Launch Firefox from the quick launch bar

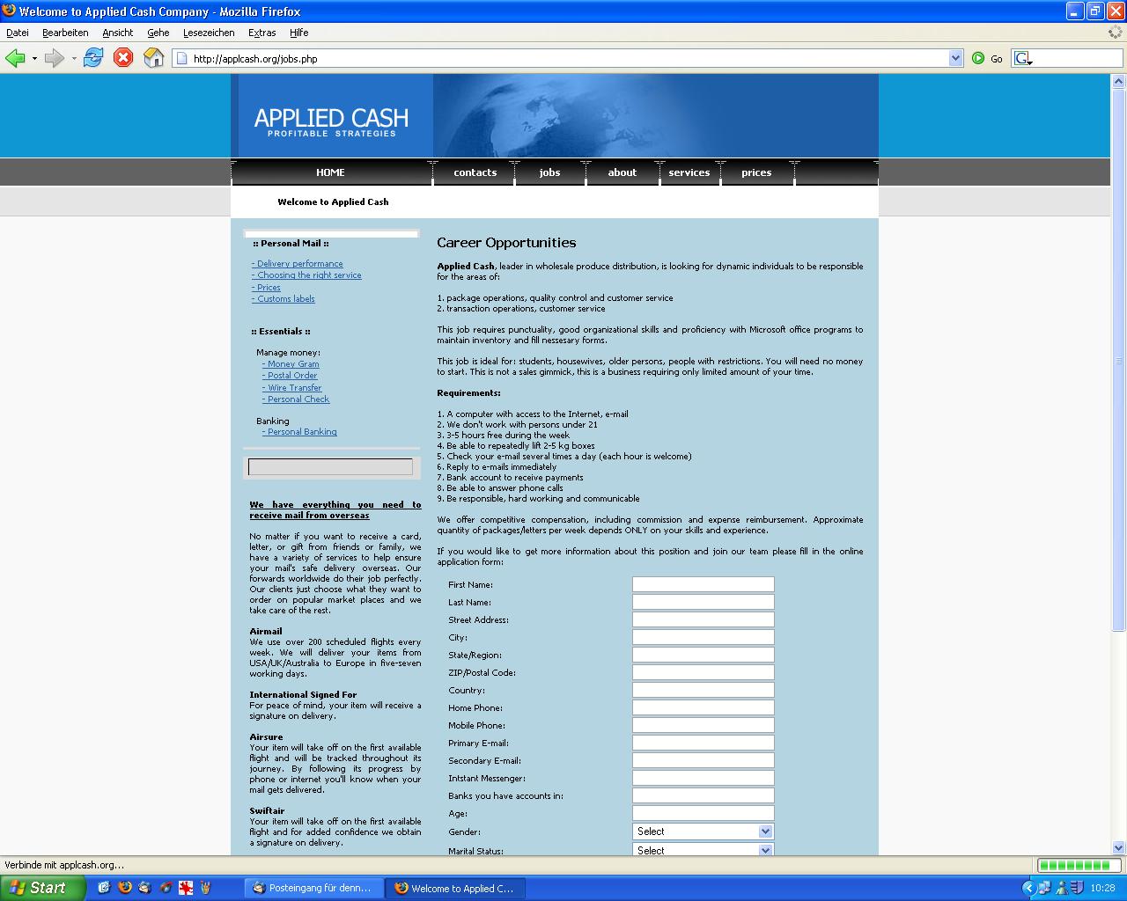[x=124, y=888]
